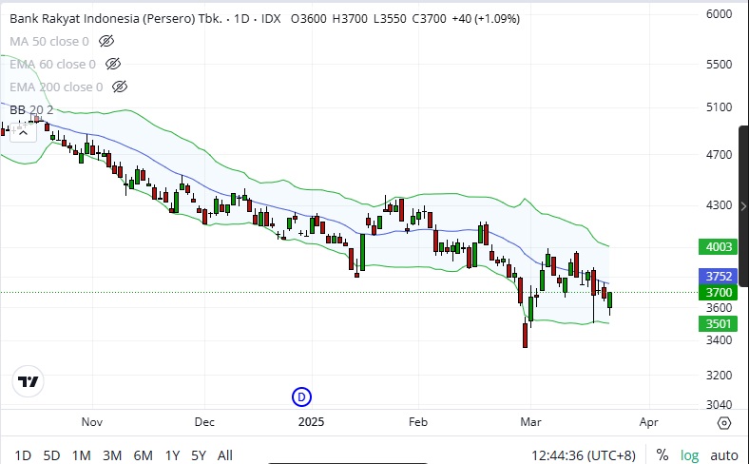Click the Nov label on the time axis
749x464 pixels.
[91, 422]
